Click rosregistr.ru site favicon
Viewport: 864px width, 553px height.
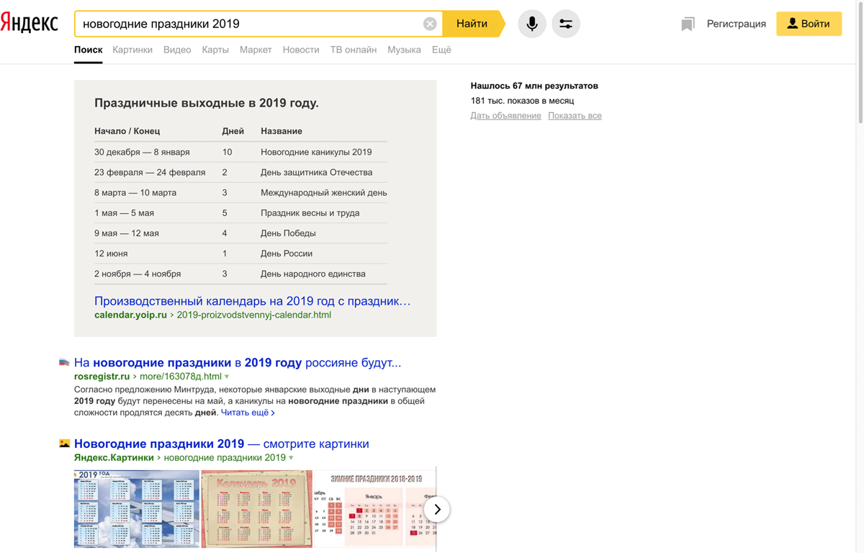[64, 363]
